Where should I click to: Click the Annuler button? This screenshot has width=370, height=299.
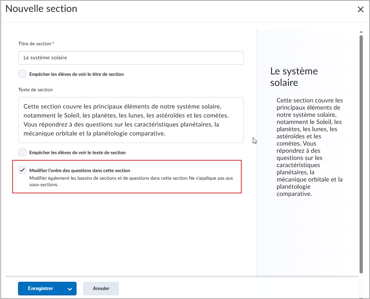tap(101, 288)
